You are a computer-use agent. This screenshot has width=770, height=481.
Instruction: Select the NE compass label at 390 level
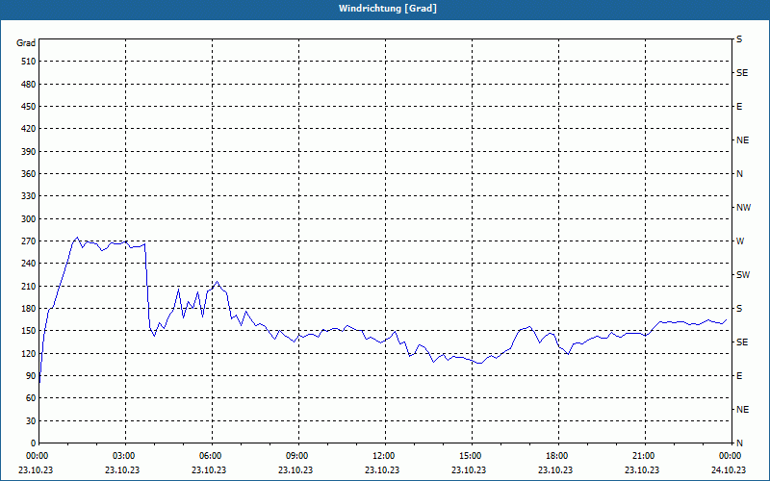tap(742, 140)
